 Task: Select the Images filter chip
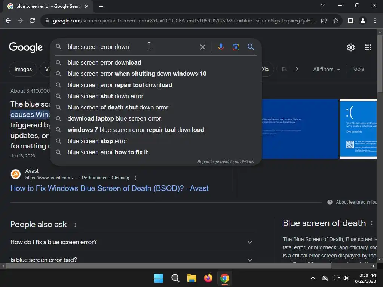[x=23, y=69]
